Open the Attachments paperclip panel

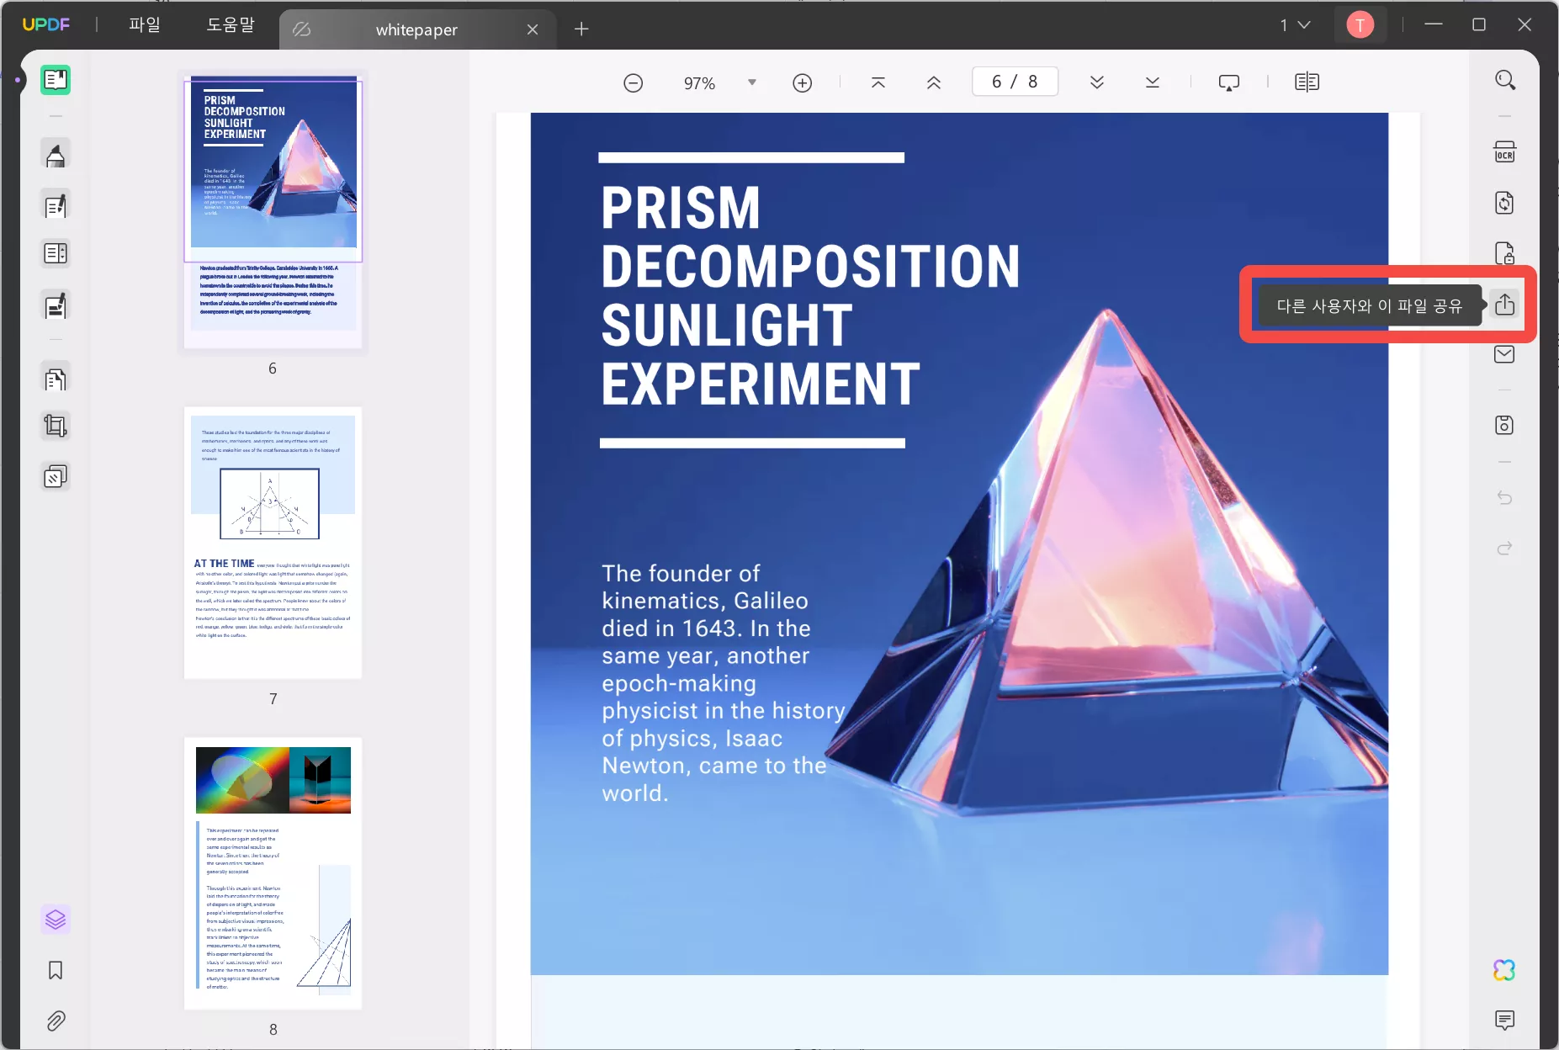coord(56,1021)
